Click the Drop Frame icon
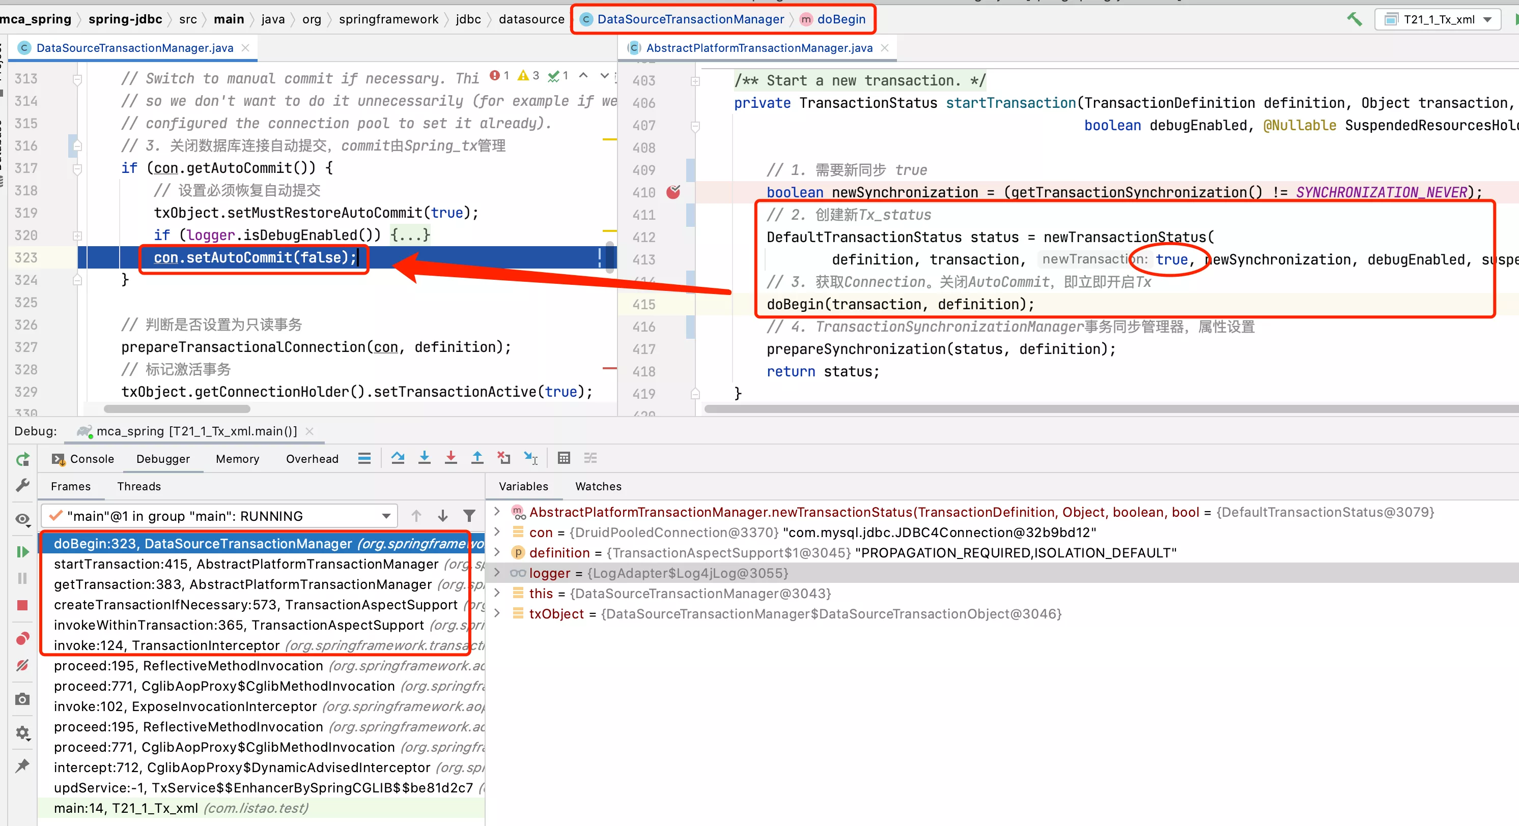 tap(503, 458)
